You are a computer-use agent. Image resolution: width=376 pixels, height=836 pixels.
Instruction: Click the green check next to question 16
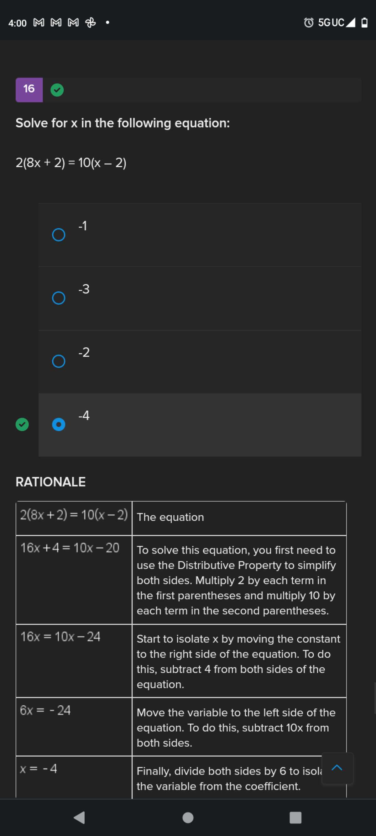(57, 90)
